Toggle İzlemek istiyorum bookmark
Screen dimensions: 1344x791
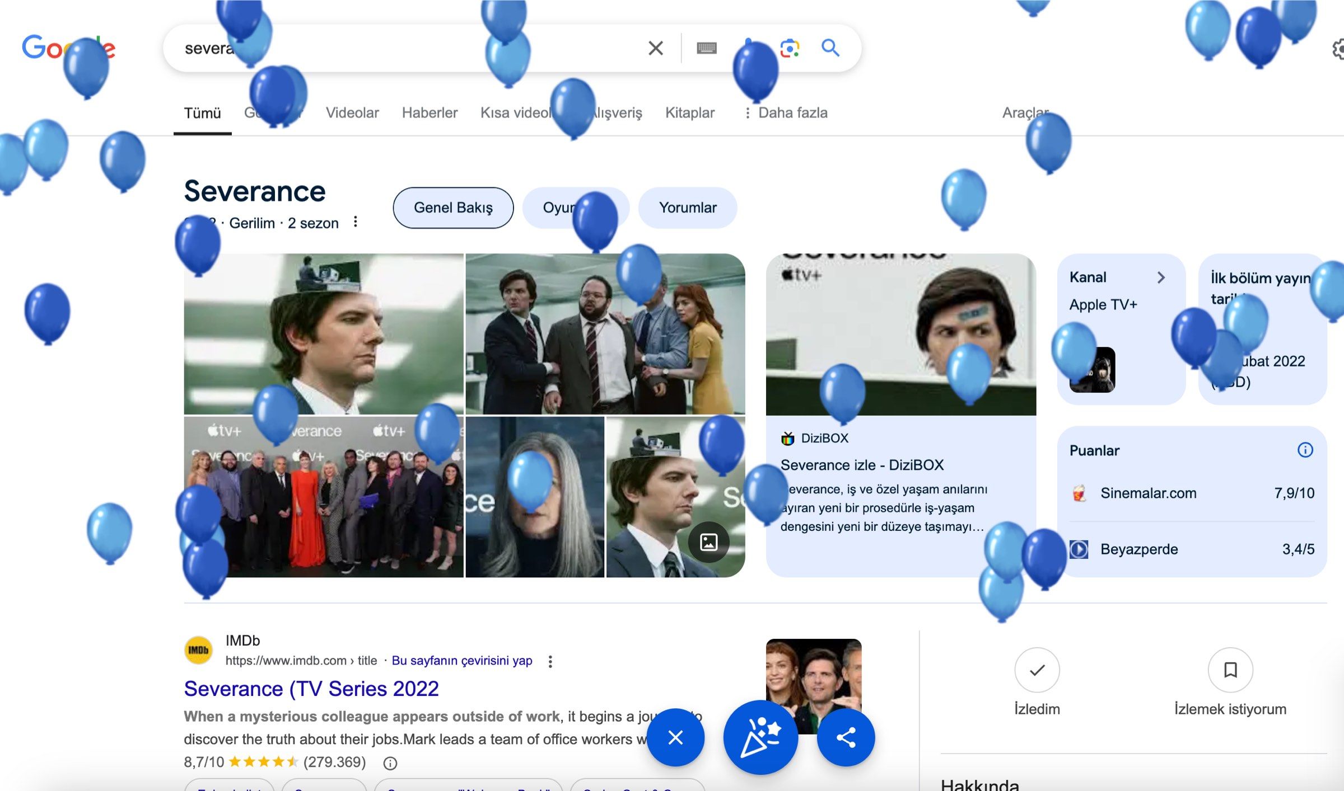pyautogui.click(x=1230, y=670)
